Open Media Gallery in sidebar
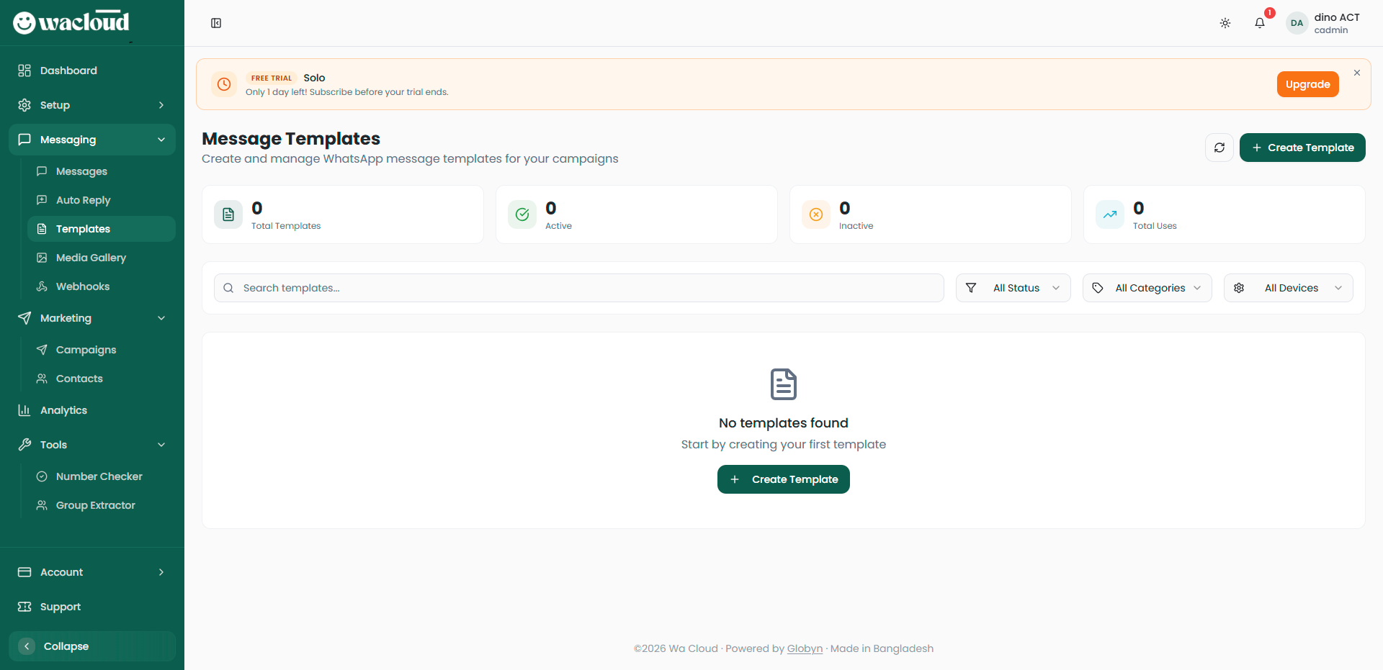This screenshot has width=1383, height=670. (x=91, y=258)
